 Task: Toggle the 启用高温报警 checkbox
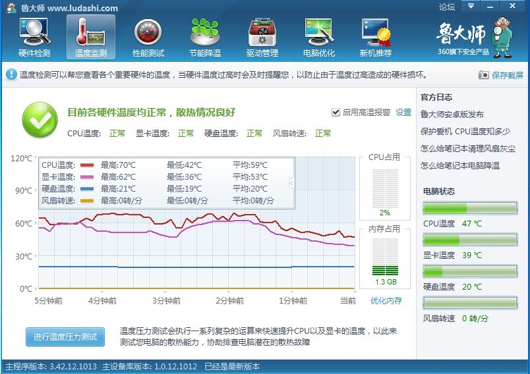336,113
